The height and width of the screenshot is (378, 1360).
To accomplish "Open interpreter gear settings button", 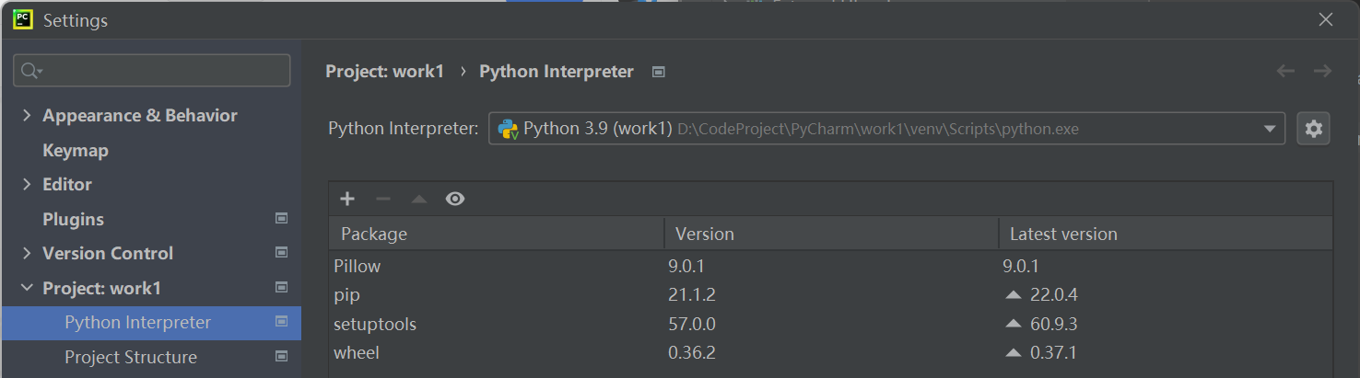I will (1313, 129).
